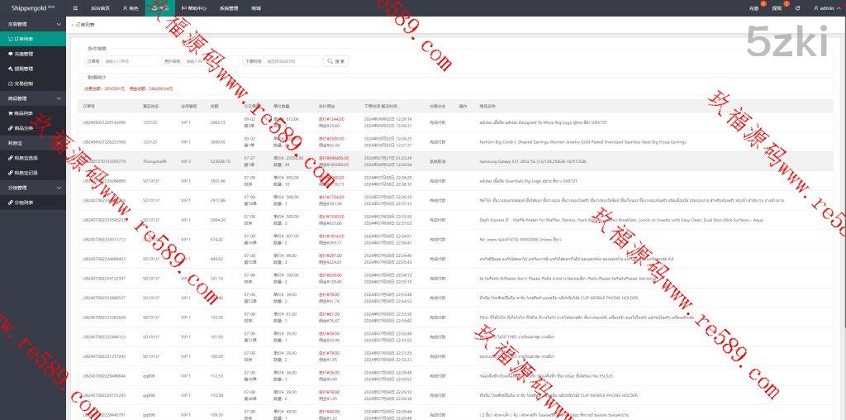This screenshot has height=420, width=846.
Task: Open the admin user dropdown
Action: point(825,7)
